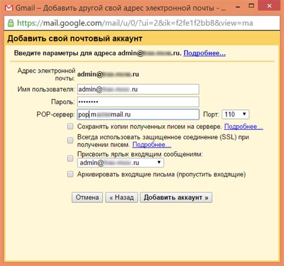Close the Gmail popup window
Viewport: 284px width, 266px height.
[269, 6]
